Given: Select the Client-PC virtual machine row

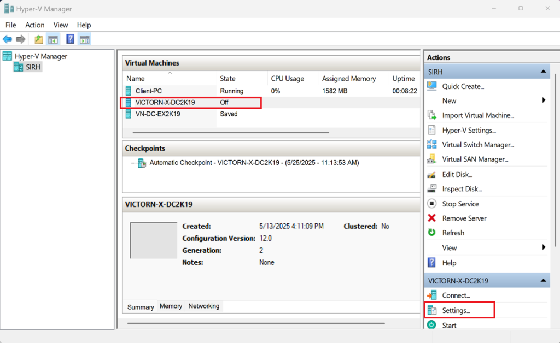Looking at the screenshot, I should point(149,91).
